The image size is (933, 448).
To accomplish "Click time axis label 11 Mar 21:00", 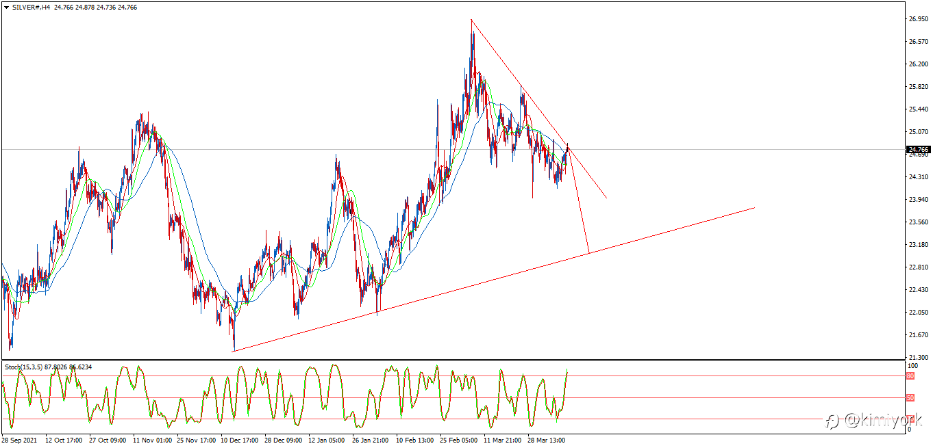I will [503, 440].
